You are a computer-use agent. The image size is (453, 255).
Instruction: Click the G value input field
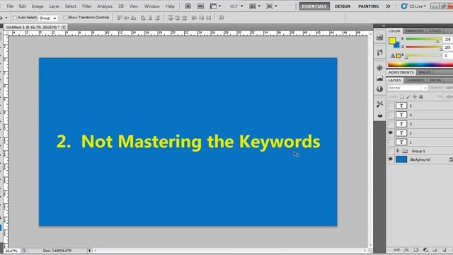click(x=448, y=47)
